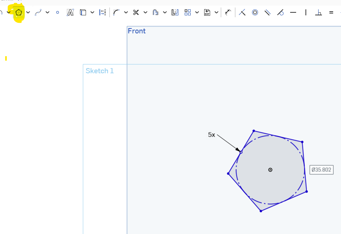Click the Sketch 1 plane label
This screenshot has width=341, height=234.
[x=99, y=71]
